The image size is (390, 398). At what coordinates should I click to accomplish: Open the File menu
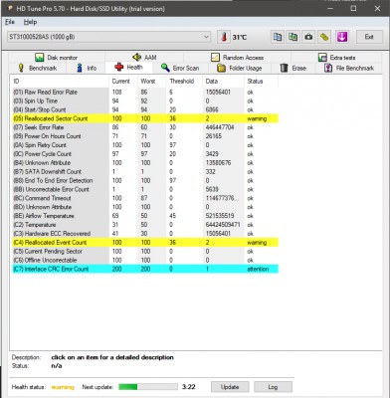pyautogui.click(x=10, y=22)
